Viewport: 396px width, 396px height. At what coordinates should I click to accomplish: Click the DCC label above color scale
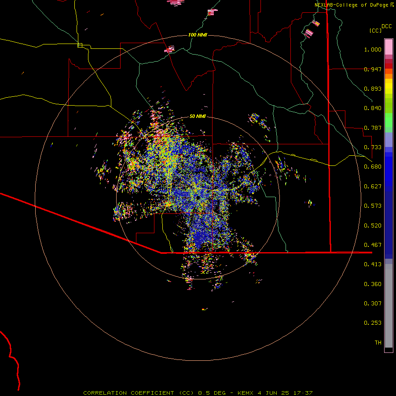pyautogui.click(x=386, y=26)
